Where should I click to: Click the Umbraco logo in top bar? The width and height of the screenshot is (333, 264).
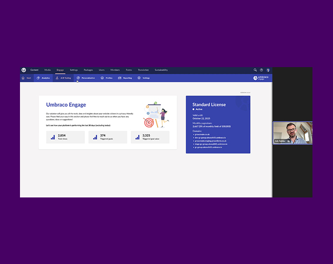(x=24, y=70)
